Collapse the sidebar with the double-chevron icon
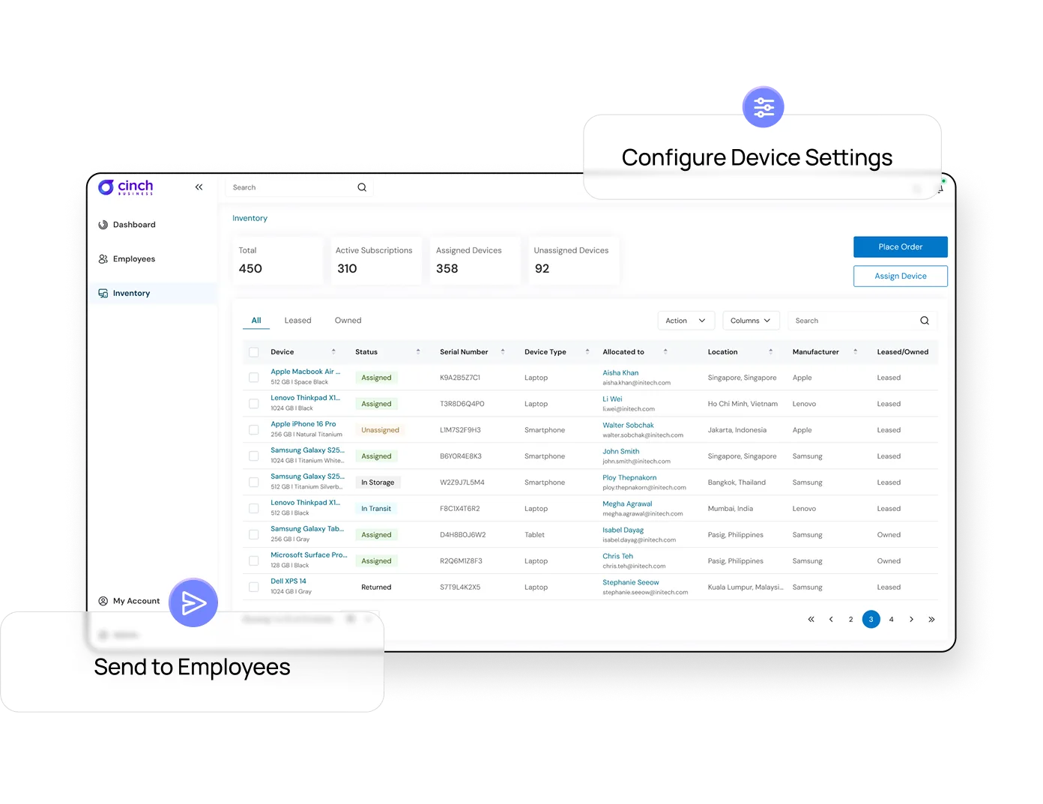Screen dimensions: 1043x804 click(x=199, y=187)
